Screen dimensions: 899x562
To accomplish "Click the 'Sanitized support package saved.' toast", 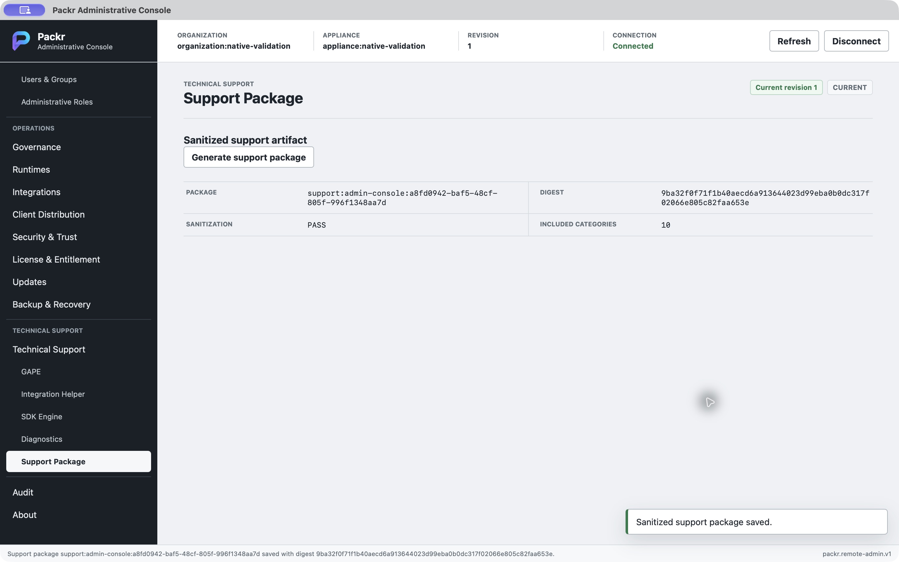I will pos(756,522).
